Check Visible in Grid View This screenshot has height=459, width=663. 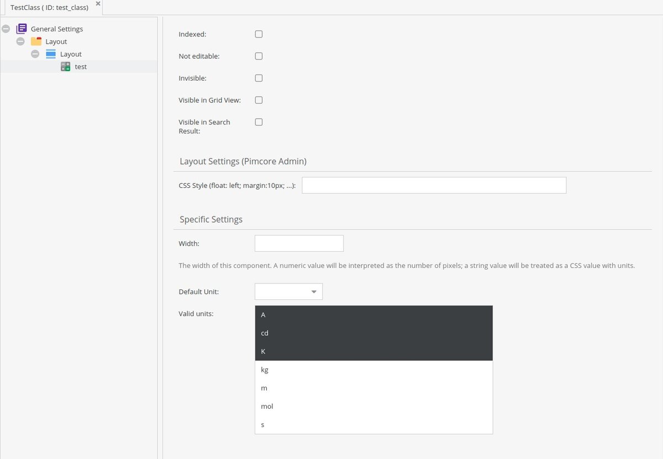click(x=259, y=100)
